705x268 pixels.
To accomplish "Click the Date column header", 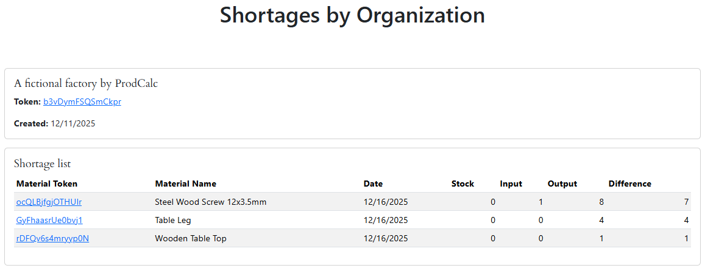I will 373,184.
